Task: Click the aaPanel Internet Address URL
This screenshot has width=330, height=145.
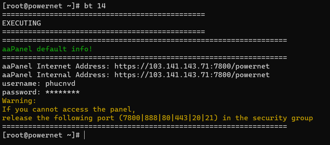Action: pyautogui.click(x=192, y=66)
